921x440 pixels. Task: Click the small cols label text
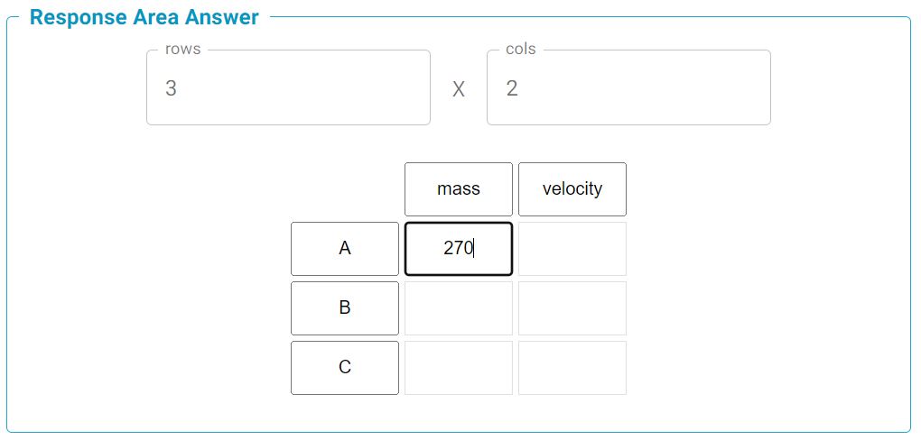click(520, 50)
